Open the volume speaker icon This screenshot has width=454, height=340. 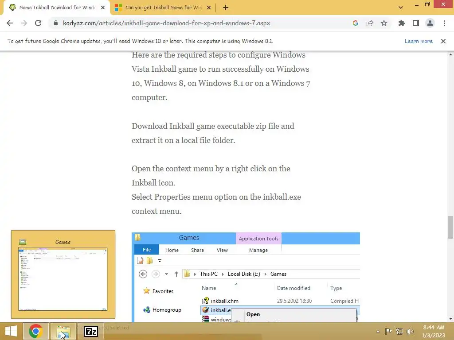point(410,331)
